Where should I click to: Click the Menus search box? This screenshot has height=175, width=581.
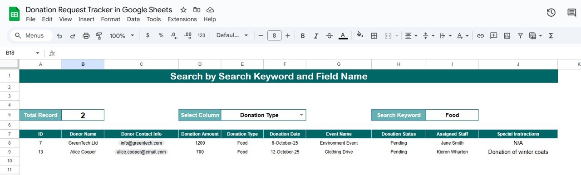tap(31, 35)
